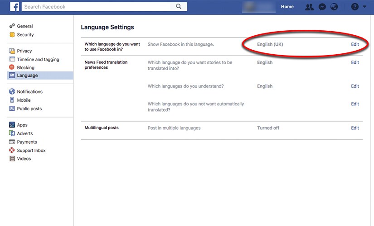Open the blurred profile name in header
The image size is (374, 226).
(x=259, y=7)
